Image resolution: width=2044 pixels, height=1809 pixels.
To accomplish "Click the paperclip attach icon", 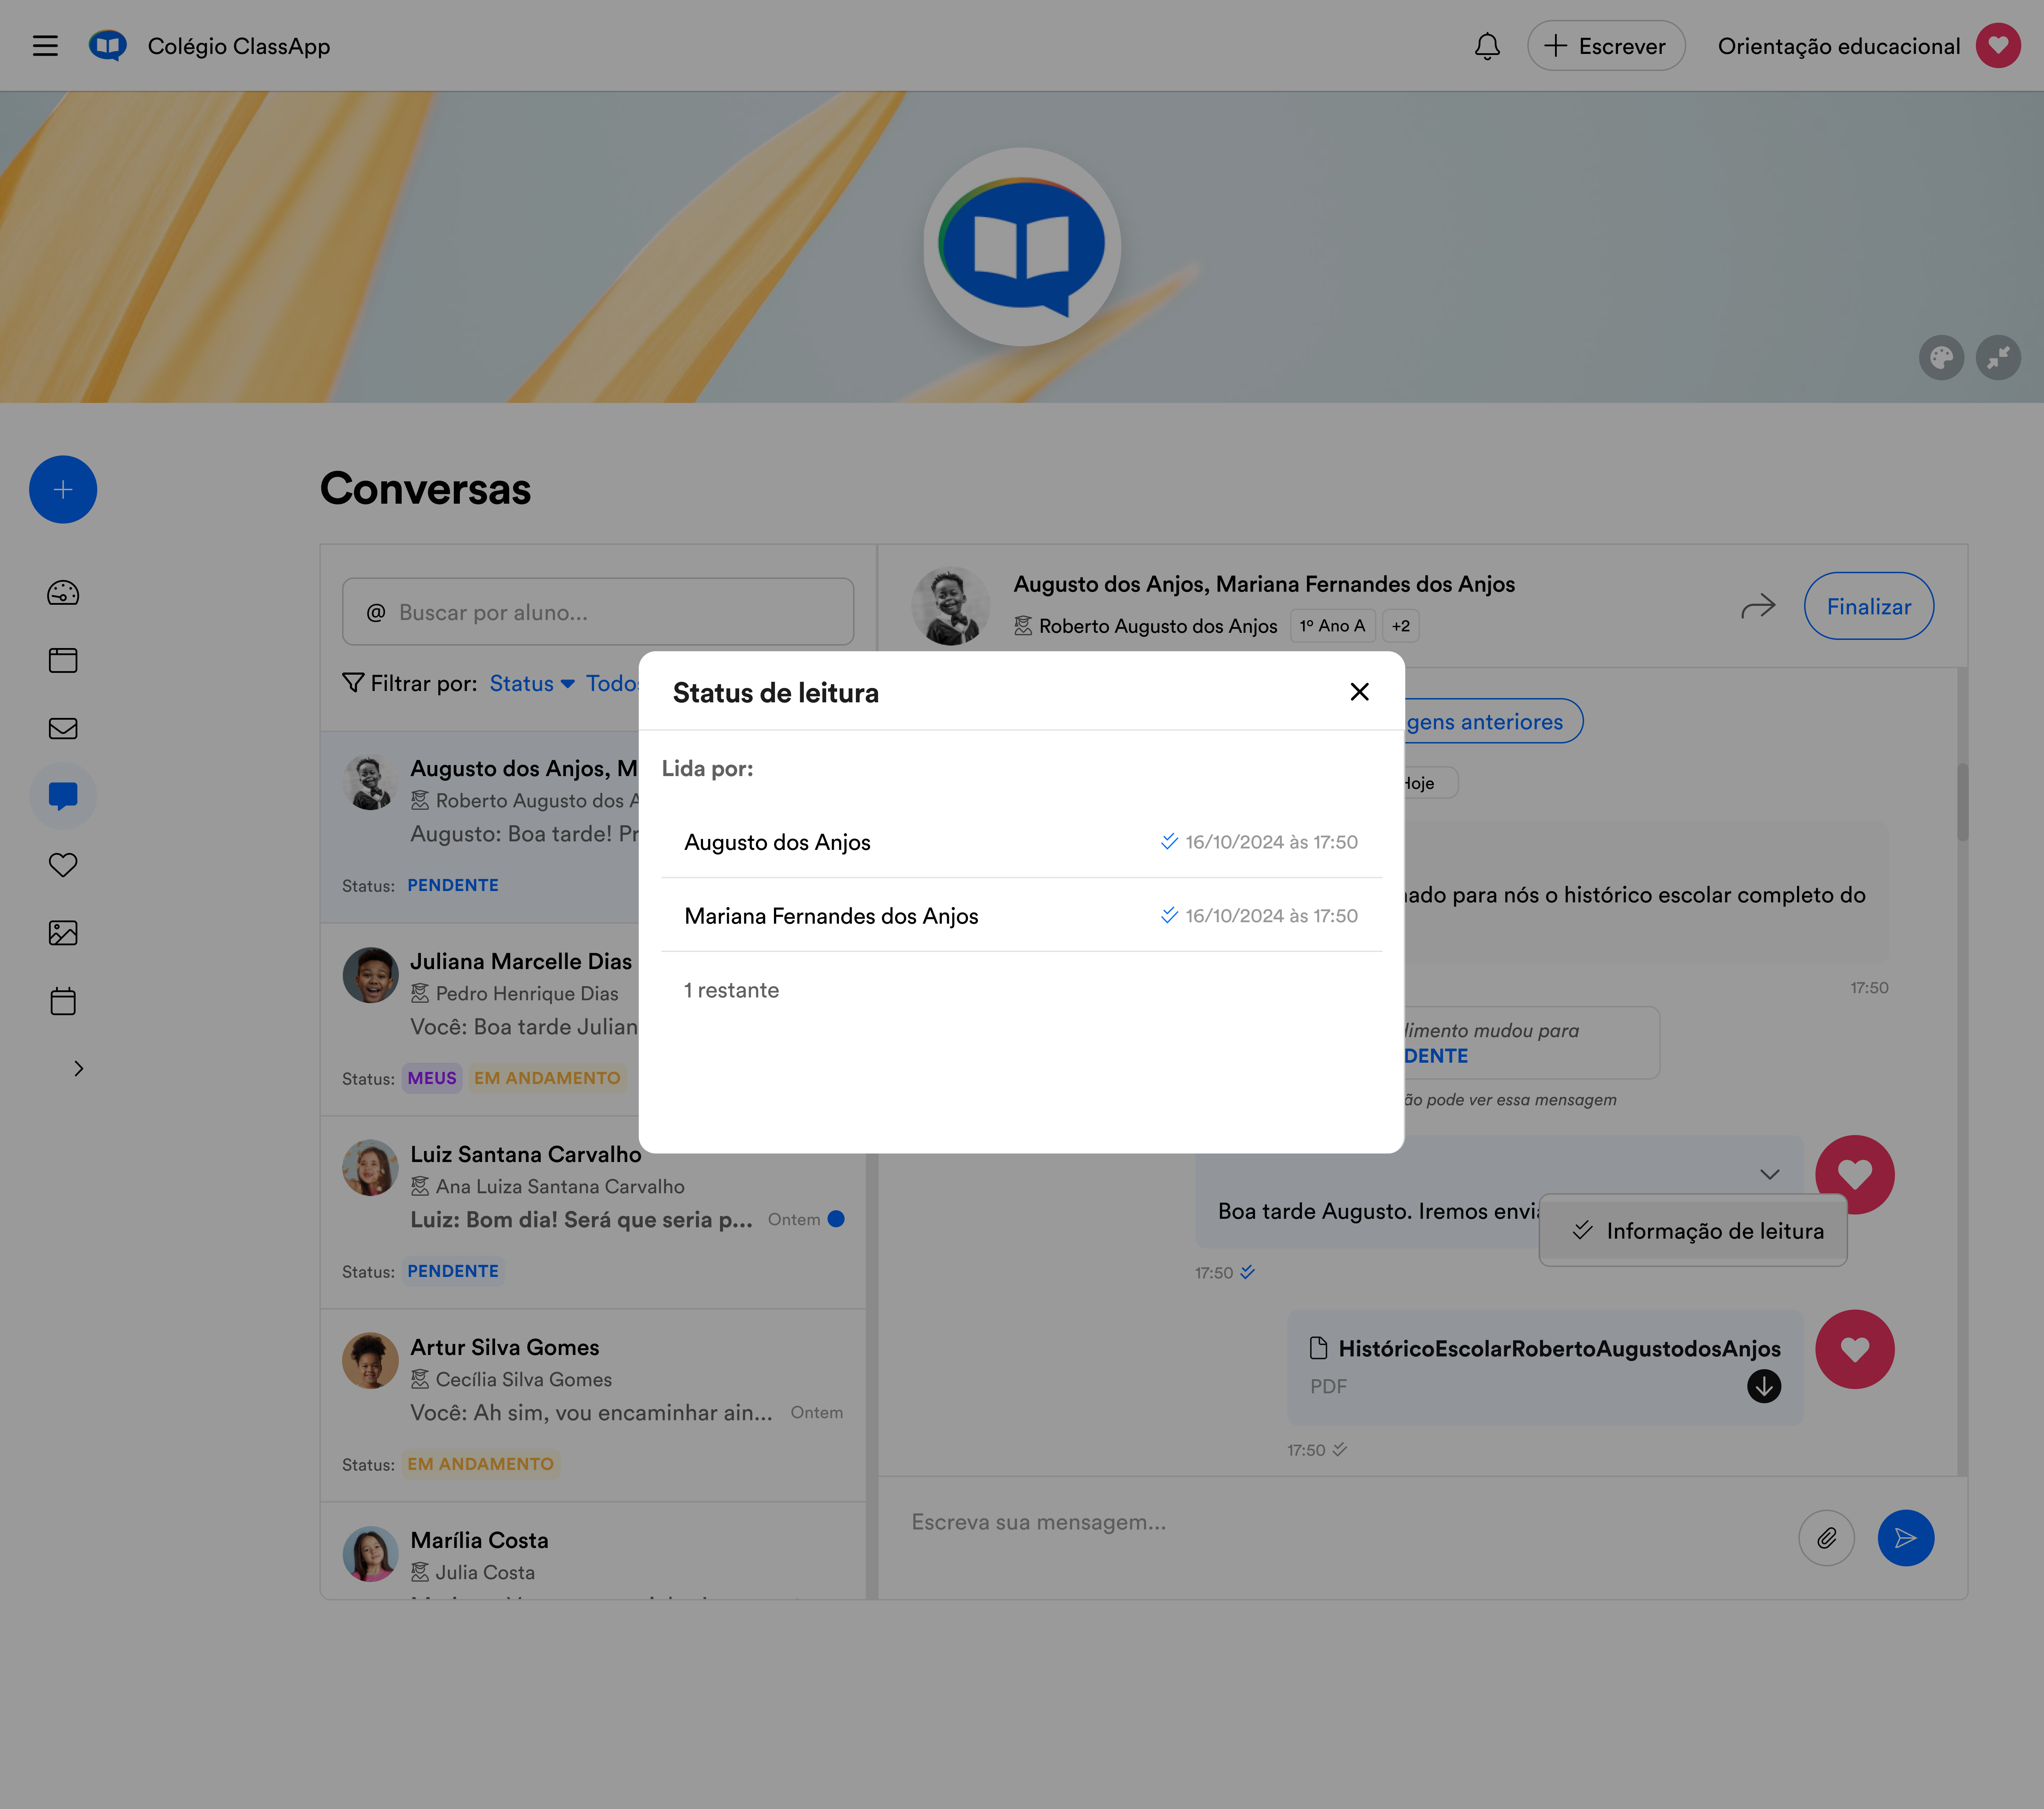I will (x=1826, y=1537).
